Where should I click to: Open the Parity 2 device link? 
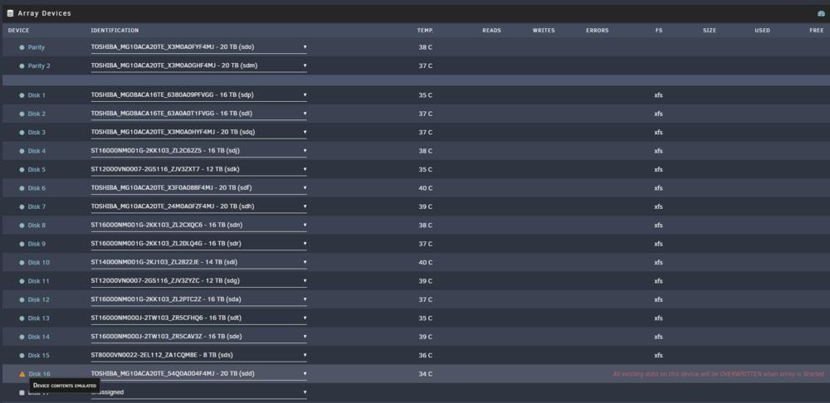tap(39, 66)
